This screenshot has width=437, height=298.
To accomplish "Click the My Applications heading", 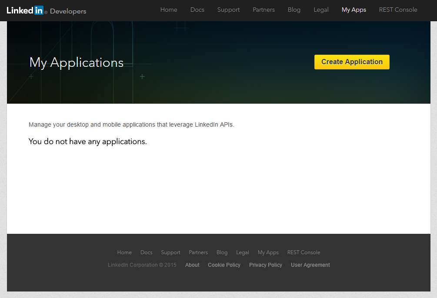I will click(x=77, y=62).
